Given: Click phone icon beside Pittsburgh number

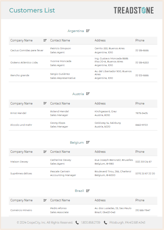Looking at the screenshot, I should 105,223.
